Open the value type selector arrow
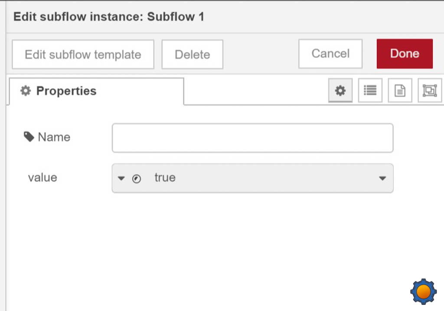This screenshot has height=311, width=444. (121, 178)
